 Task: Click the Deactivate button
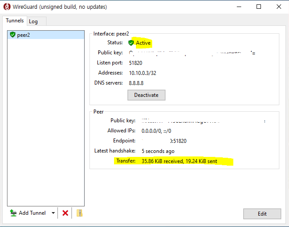click(x=146, y=95)
